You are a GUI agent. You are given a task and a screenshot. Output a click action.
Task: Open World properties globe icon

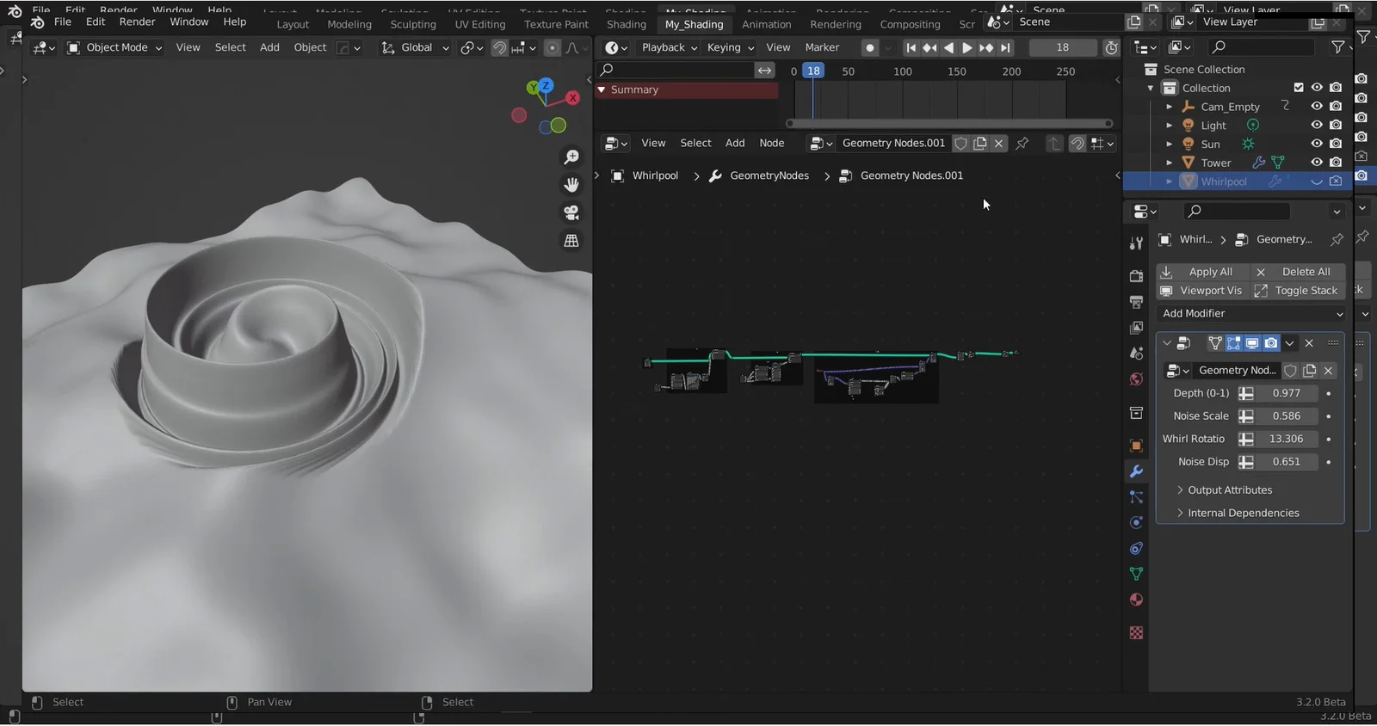(1136, 379)
